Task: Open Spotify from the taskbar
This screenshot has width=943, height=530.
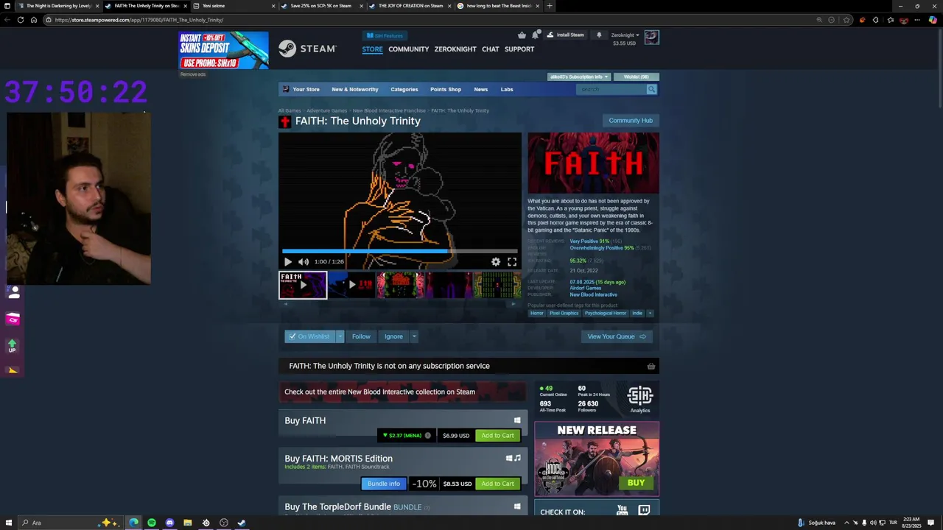Action: click(152, 523)
